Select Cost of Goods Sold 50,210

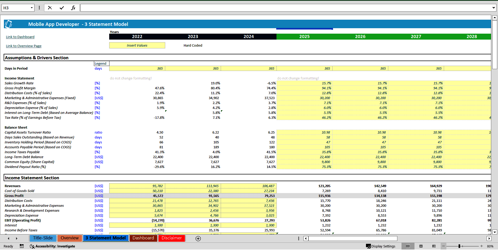137,191
